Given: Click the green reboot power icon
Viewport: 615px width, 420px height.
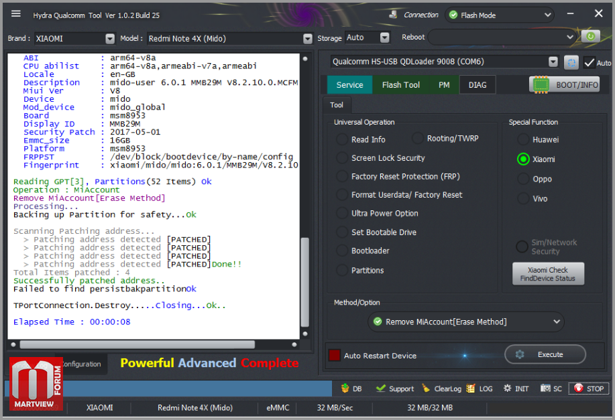Looking at the screenshot, I should tap(590, 36).
